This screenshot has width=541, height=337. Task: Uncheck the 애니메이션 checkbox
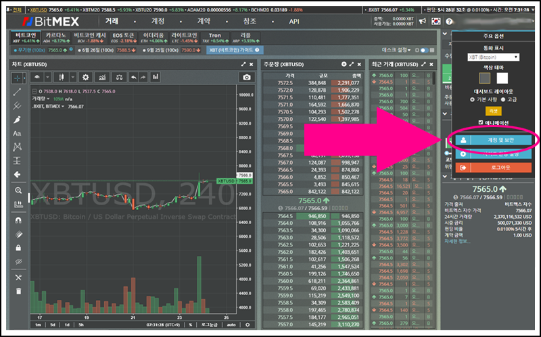(x=481, y=122)
